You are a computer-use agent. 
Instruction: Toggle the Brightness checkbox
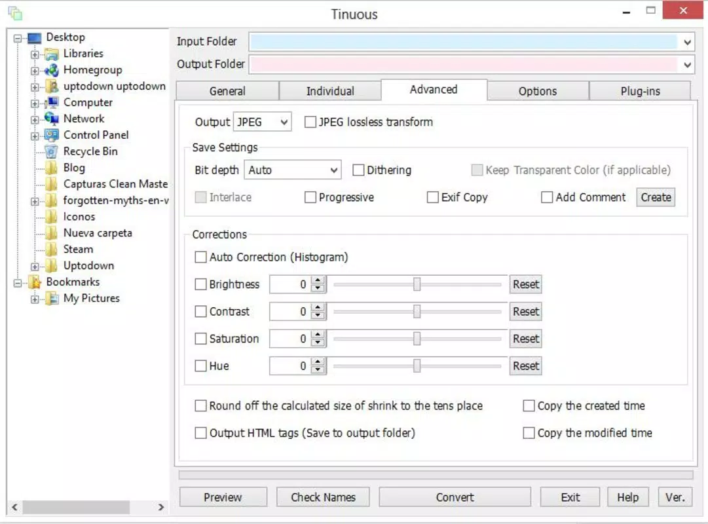[200, 284]
